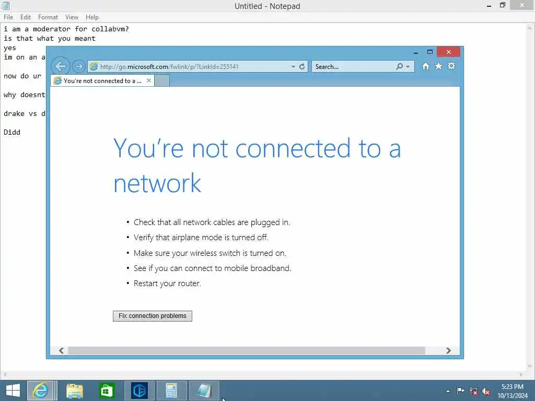Click the muted volume tray icon
The image size is (535, 401).
(486, 391)
